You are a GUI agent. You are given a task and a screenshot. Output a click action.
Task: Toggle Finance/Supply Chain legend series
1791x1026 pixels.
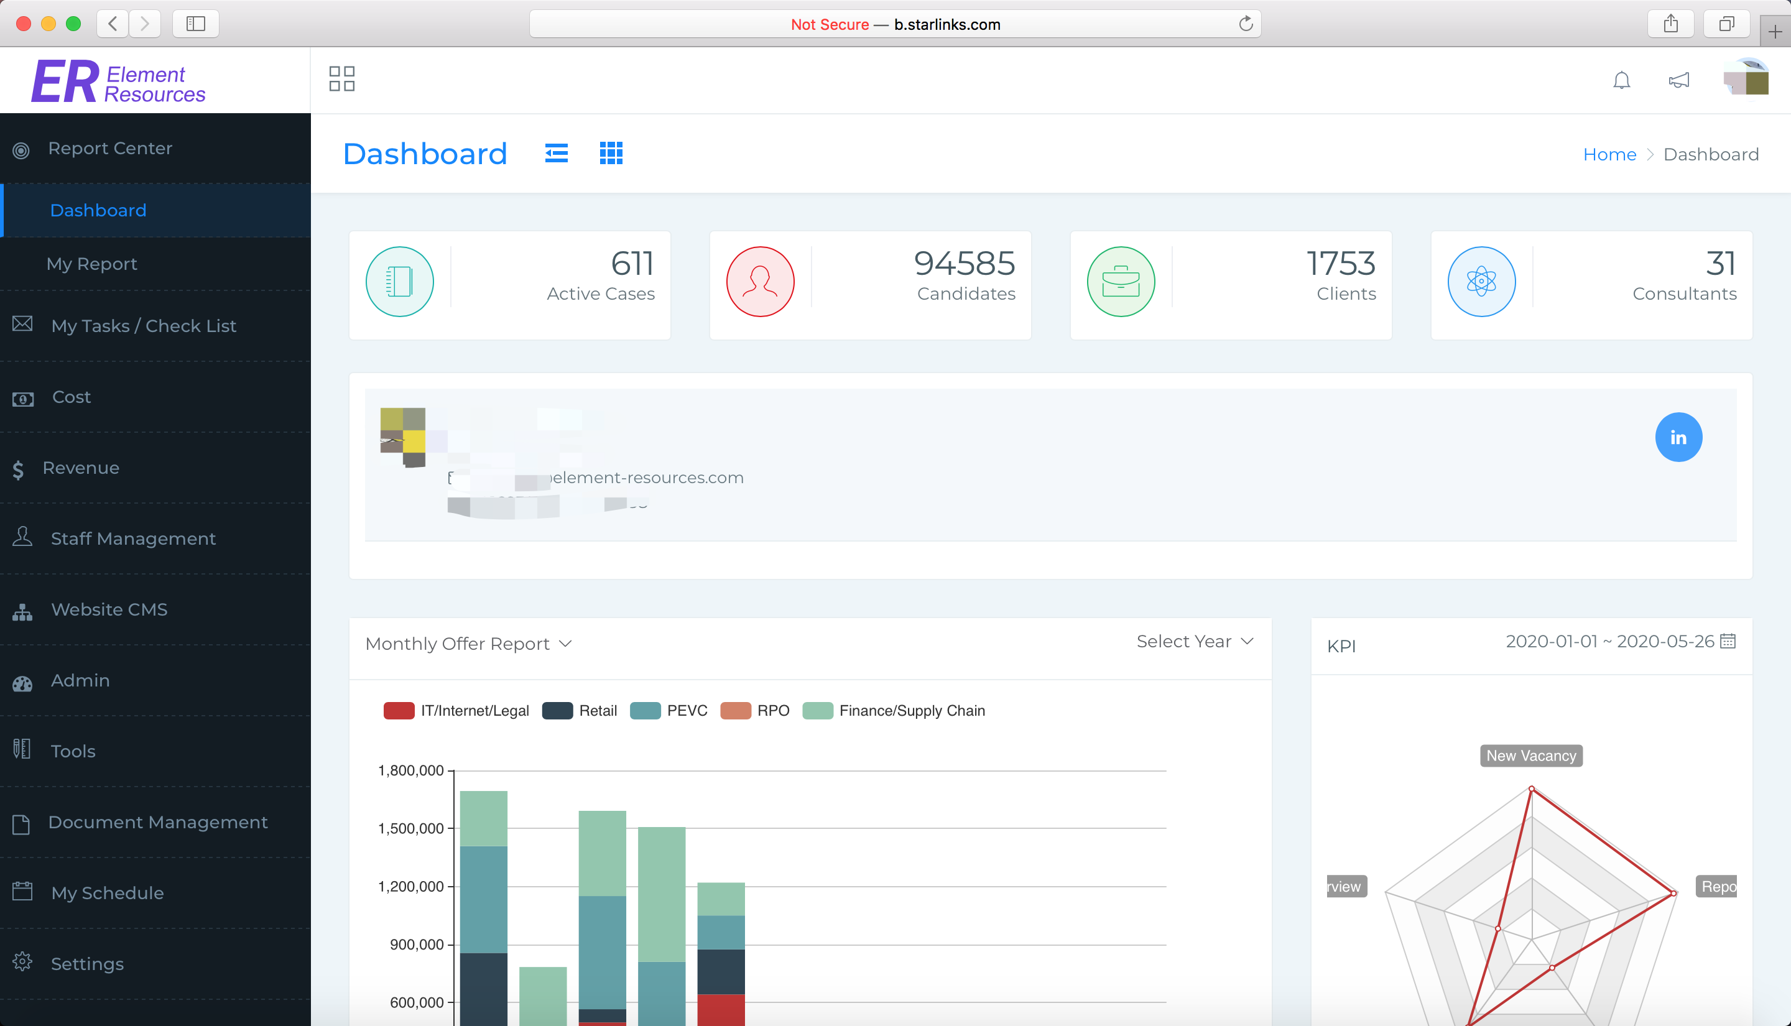894,710
